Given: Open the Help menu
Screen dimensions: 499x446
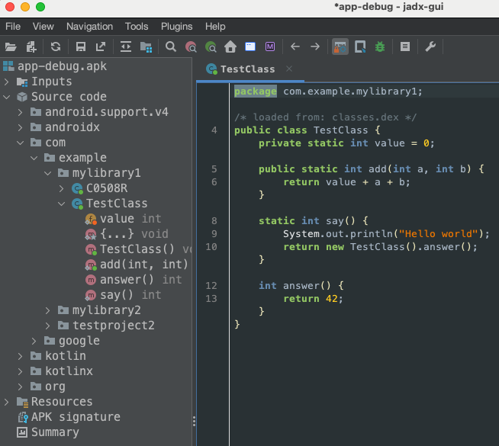Looking at the screenshot, I should point(215,27).
